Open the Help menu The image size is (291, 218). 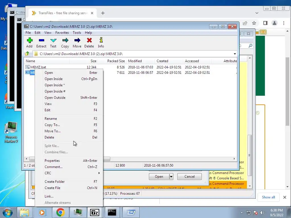pyautogui.click(x=89, y=33)
